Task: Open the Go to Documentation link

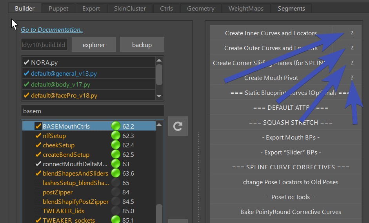Action: click(x=52, y=30)
